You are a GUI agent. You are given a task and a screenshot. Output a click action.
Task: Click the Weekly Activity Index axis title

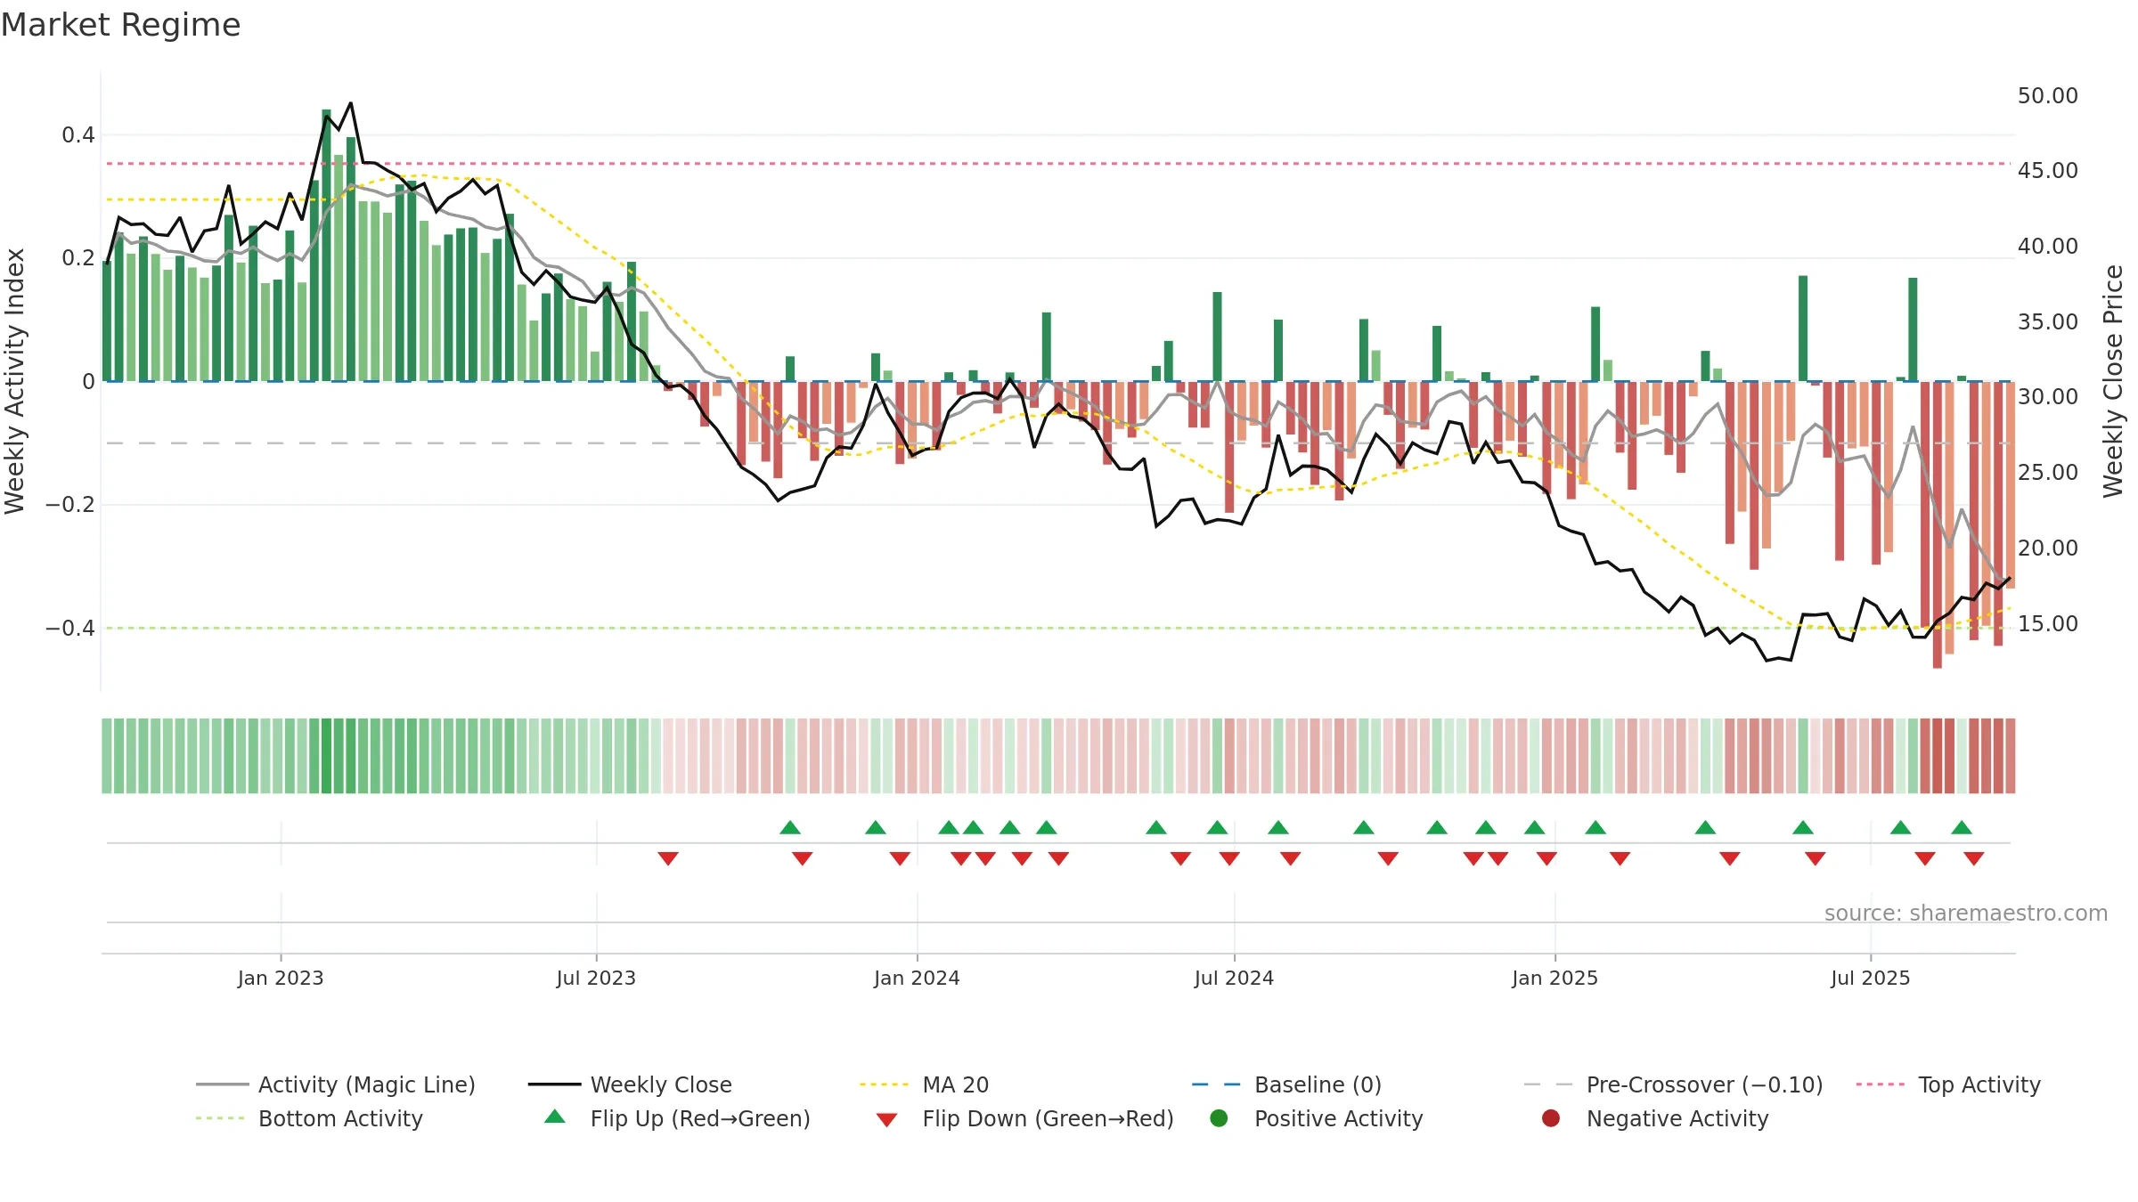[14, 381]
